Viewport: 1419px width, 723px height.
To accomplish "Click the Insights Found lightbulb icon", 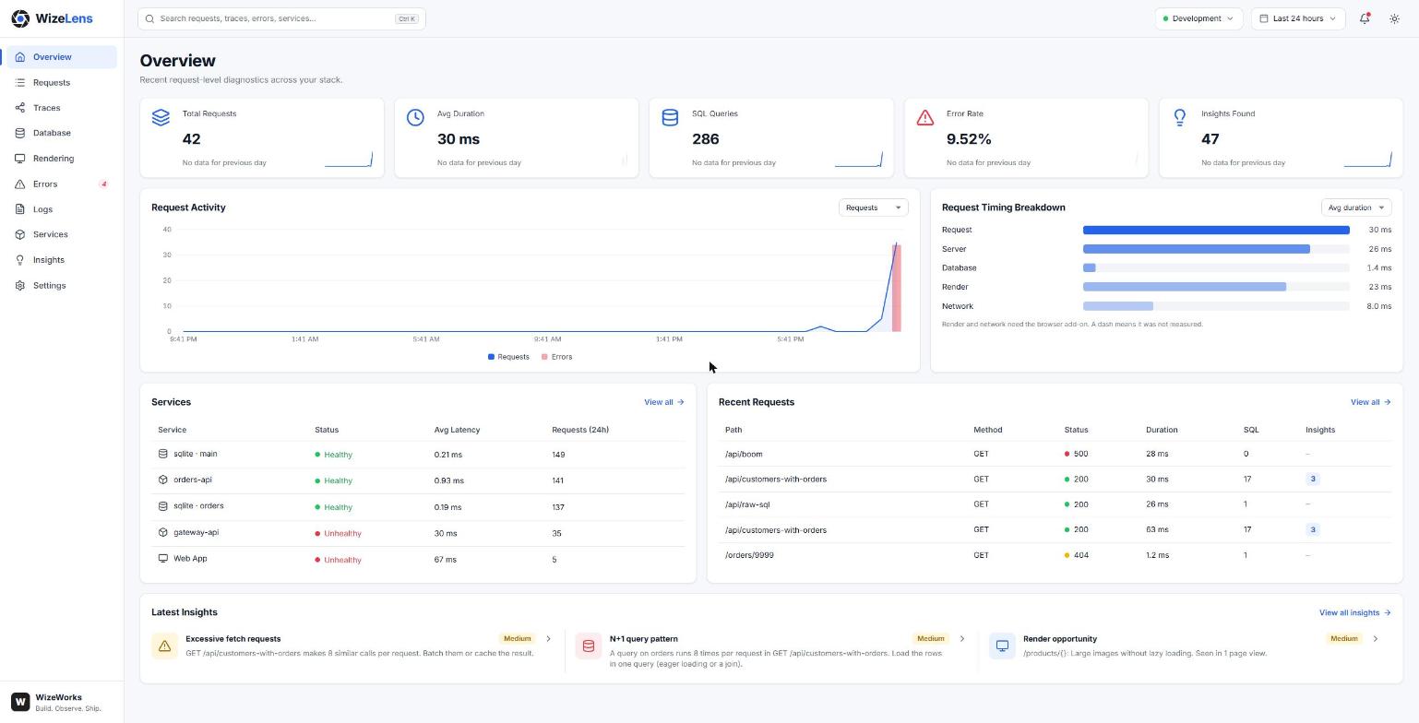I will click(1179, 117).
